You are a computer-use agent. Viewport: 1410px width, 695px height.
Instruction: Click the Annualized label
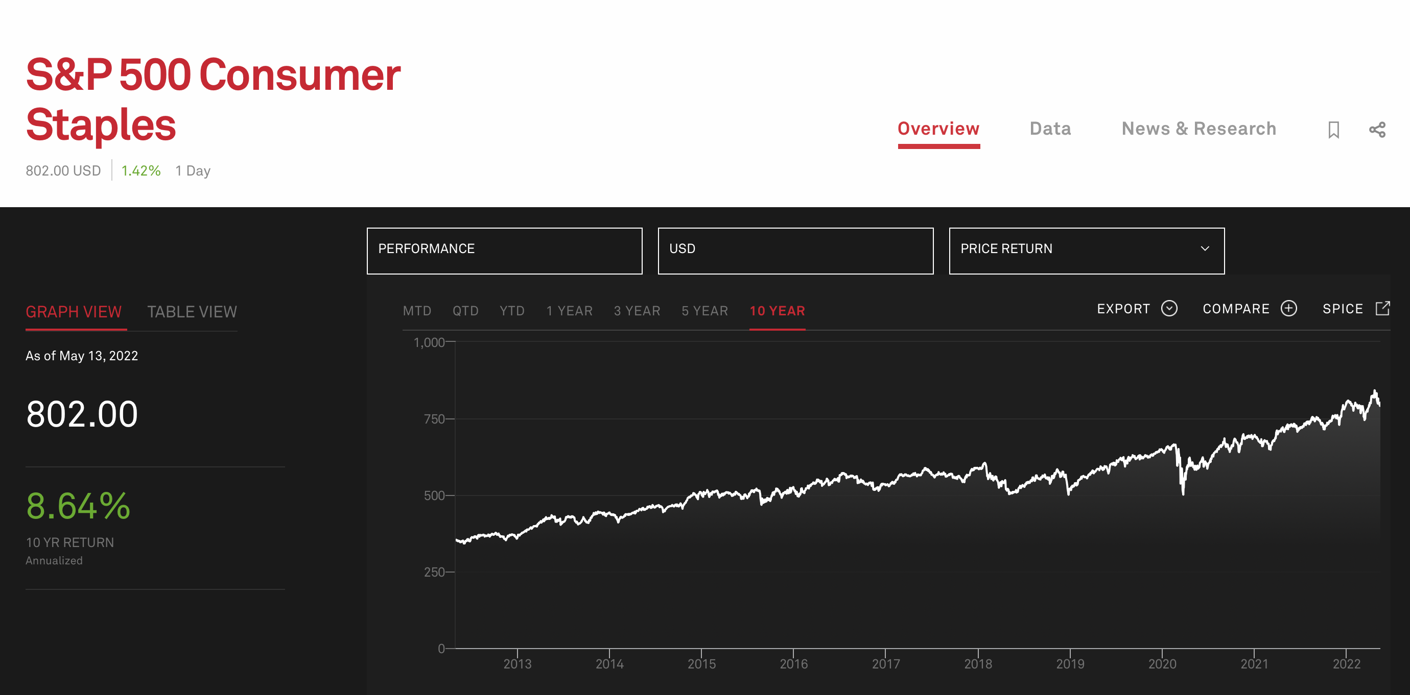(x=54, y=560)
